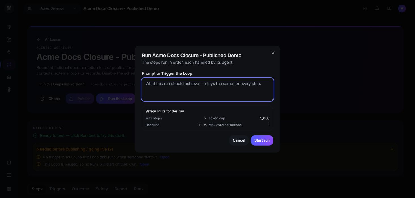This screenshot has height=198, width=415.
Task: Click the organization building icon
Action: (30, 8)
